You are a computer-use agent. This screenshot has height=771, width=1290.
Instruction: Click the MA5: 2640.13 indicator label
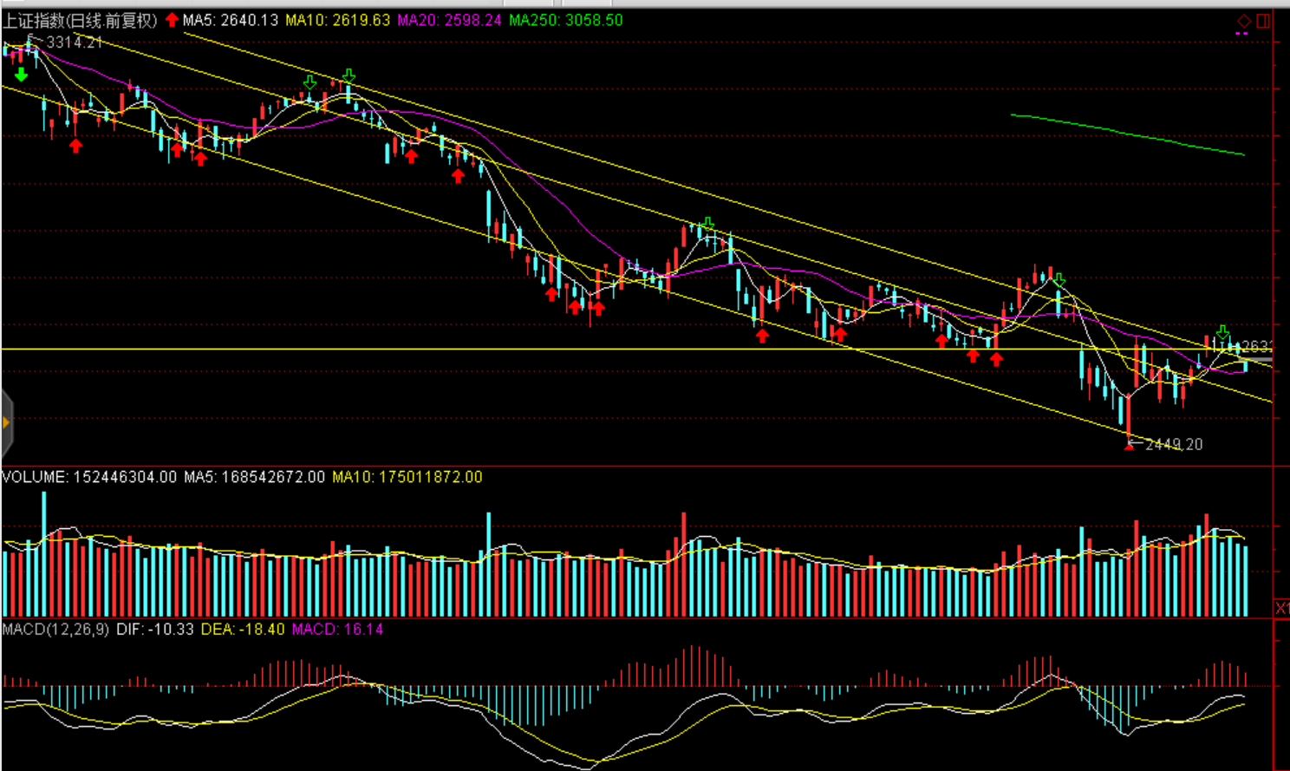230,20
